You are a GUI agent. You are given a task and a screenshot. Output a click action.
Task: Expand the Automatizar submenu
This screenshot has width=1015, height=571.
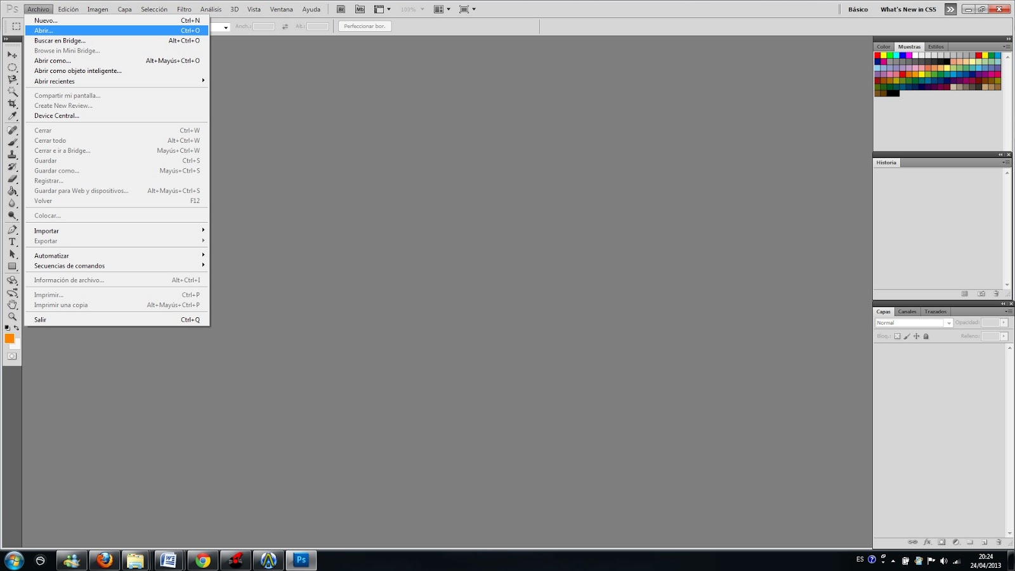tap(117, 256)
